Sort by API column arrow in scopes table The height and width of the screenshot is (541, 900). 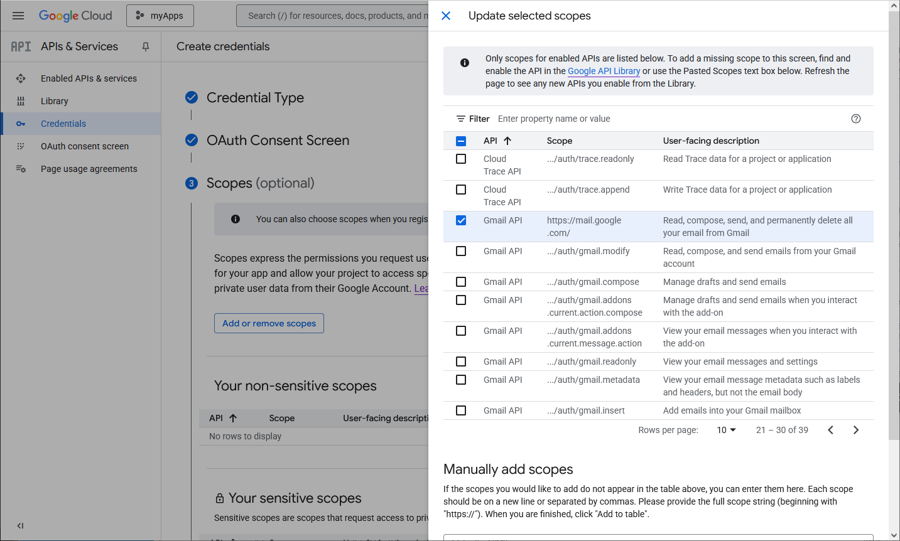click(x=507, y=141)
